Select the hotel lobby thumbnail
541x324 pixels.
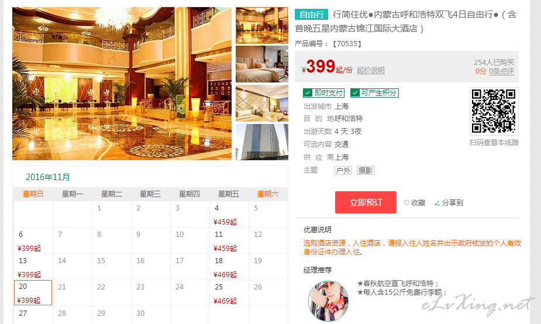[x=262, y=26]
